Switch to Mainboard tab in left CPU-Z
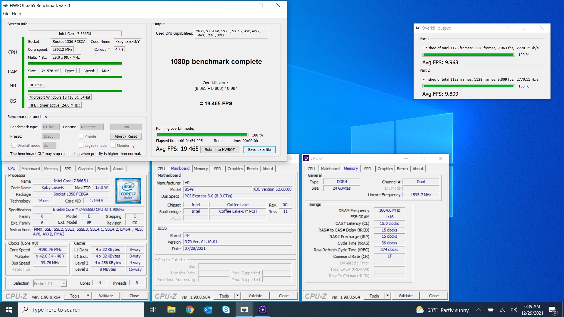This screenshot has width=564, height=317. [31, 169]
